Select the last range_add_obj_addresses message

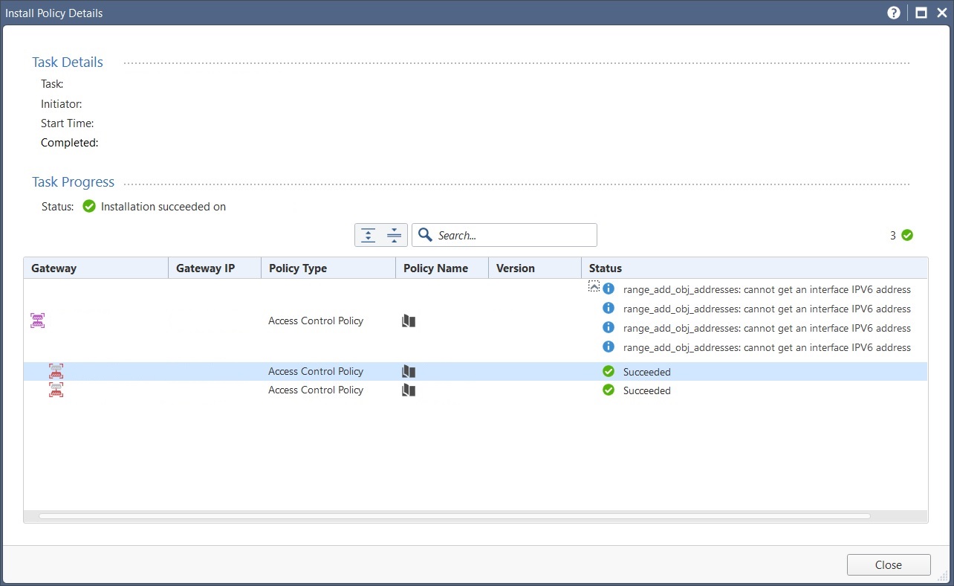[x=767, y=347]
